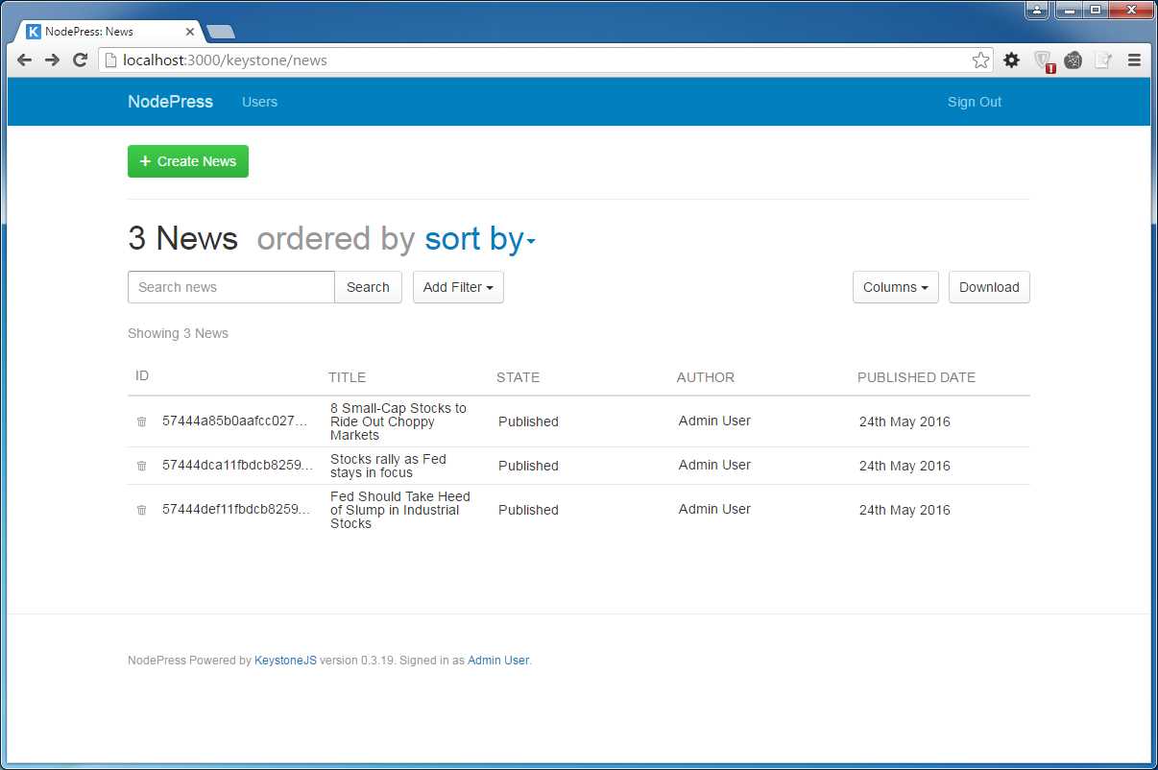
Task: Click the ID column header
Action: tap(142, 375)
